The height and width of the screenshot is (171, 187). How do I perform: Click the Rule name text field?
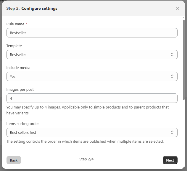point(92,33)
